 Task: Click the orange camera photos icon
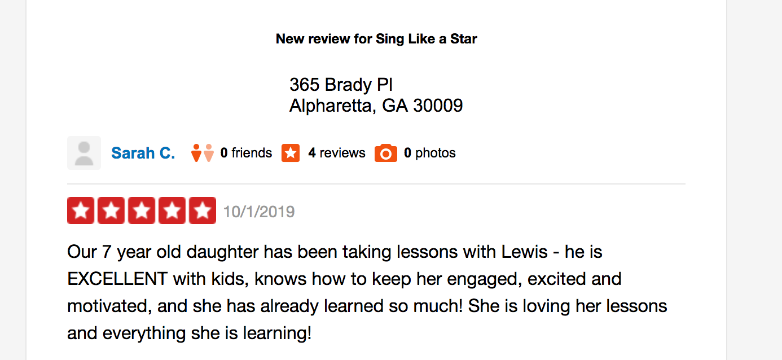click(386, 153)
